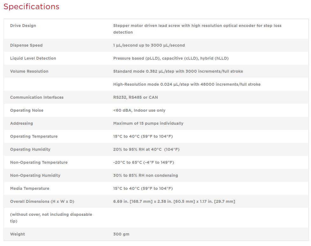The width and height of the screenshot is (311, 246).
Task: Click the Standard mode 0.382 µL/step value
Action: pos(178,71)
